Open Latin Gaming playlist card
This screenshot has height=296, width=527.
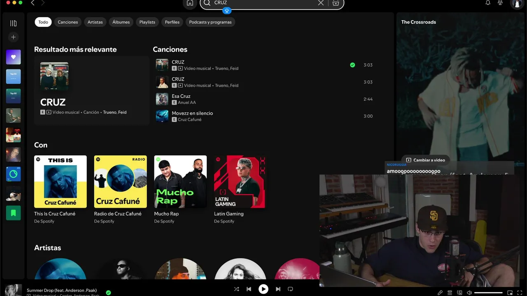[240, 190]
